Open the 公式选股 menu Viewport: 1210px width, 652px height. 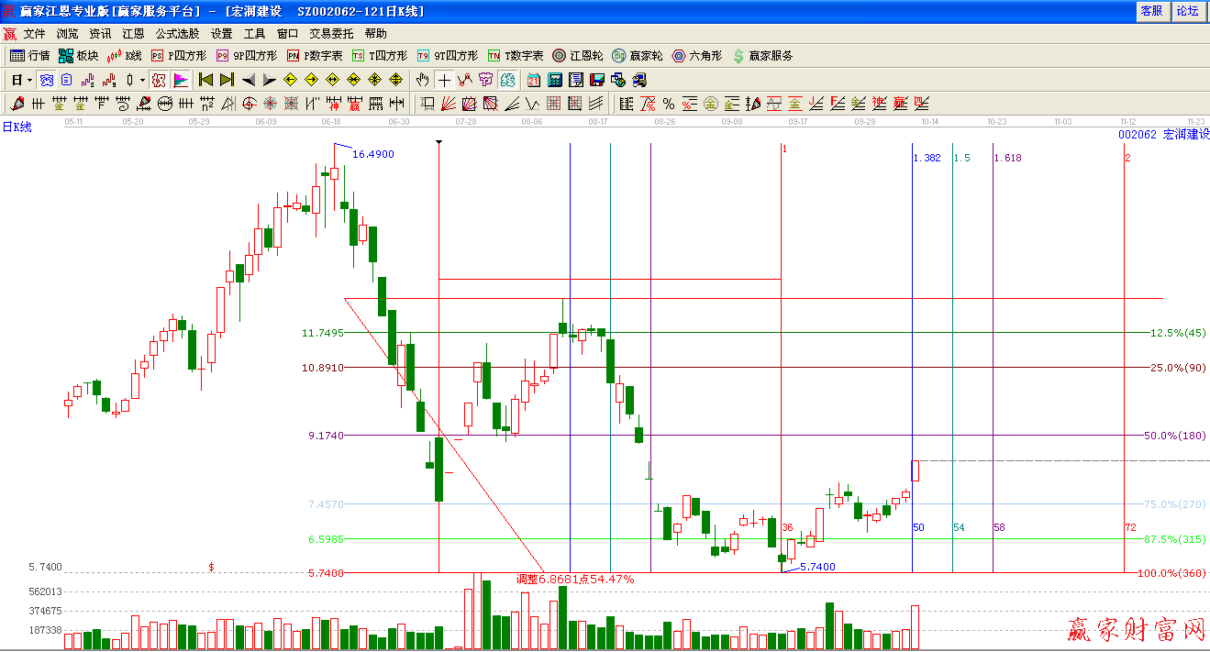[177, 34]
